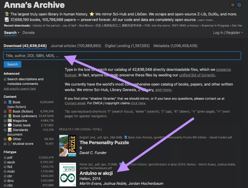The image size is (248, 188).
Task: Toggle the light/dark theme sun icon
Action: pos(232,5)
